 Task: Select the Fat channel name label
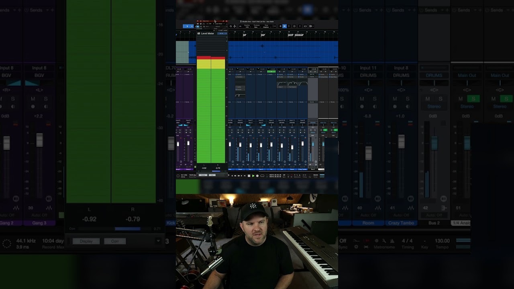(x=271, y=169)
